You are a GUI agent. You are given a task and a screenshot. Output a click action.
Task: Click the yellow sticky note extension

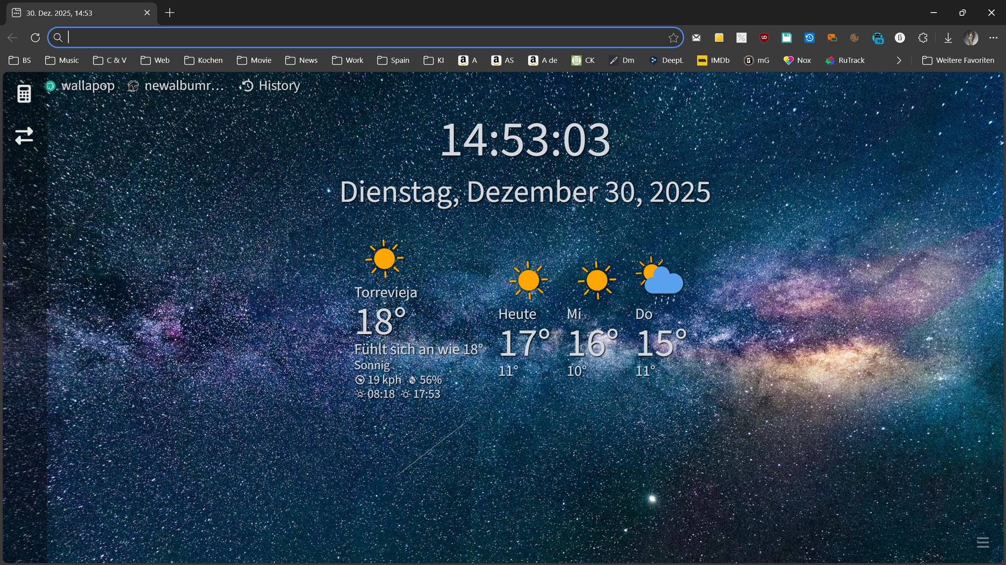point(719,38)
